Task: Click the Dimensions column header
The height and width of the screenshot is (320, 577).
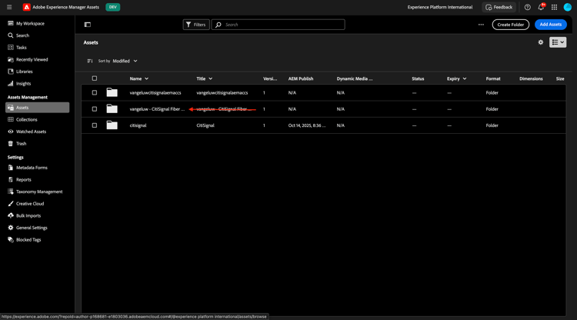Action: click(x=531, y=78)
